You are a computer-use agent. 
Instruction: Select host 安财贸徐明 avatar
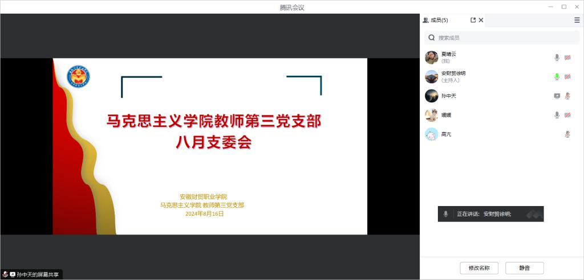pyautogui.click(x=432, y=77)
